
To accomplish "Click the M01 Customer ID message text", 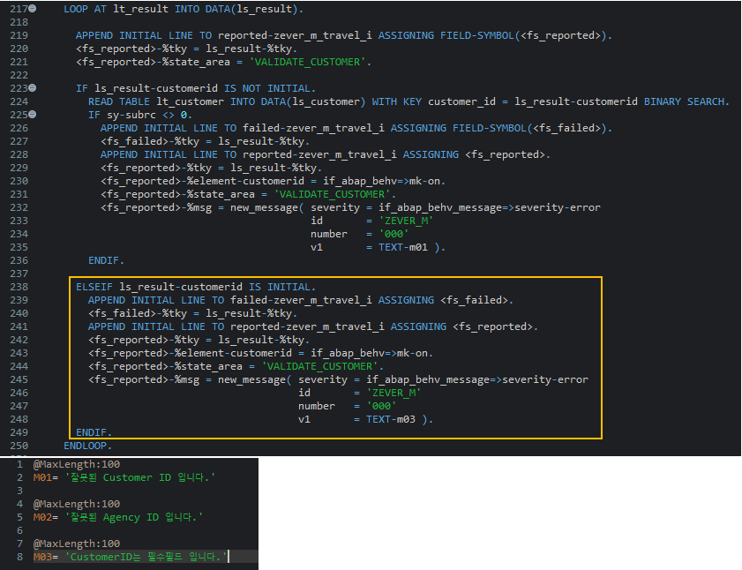I will (140, 477).
